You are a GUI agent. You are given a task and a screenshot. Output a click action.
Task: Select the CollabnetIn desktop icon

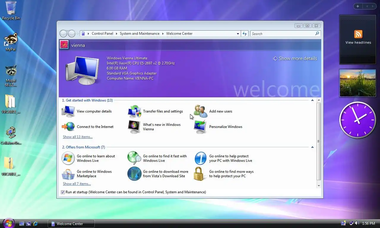tap(11, 133)
